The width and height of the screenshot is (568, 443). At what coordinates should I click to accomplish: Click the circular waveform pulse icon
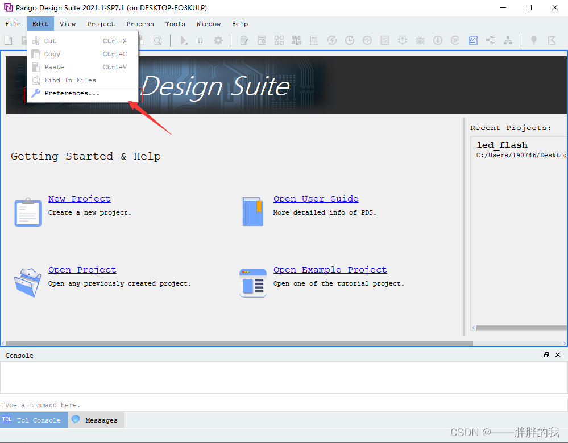point(367,40)
